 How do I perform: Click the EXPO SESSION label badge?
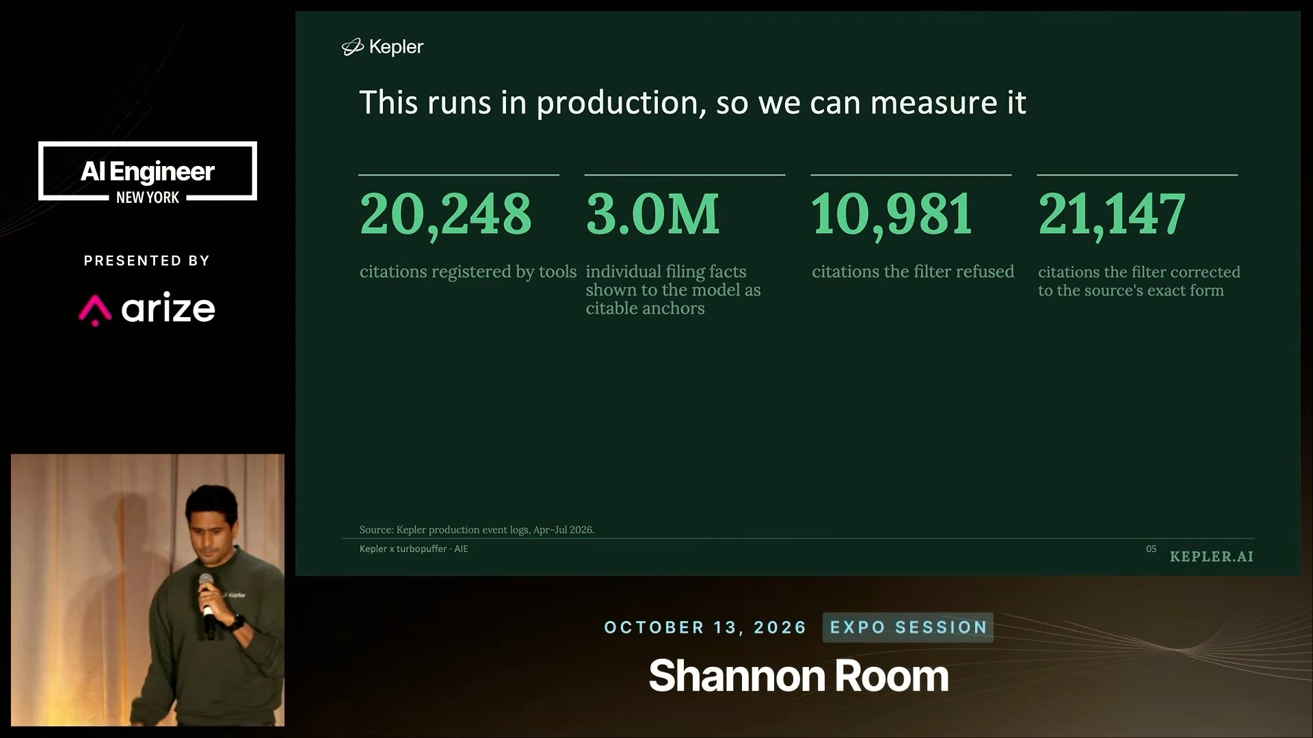click(908, 627)
